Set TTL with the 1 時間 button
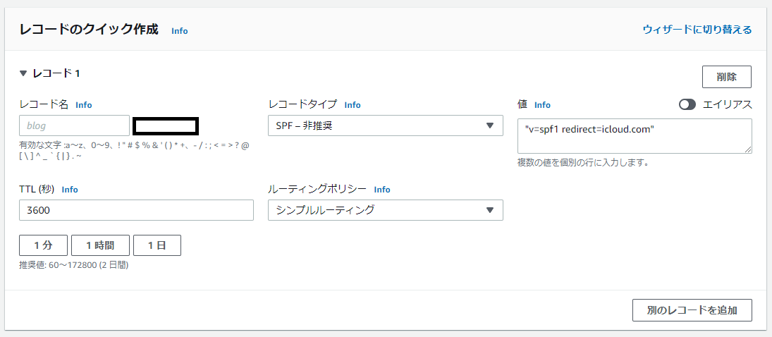The image size is (772, 337). (x=100, y=245)
